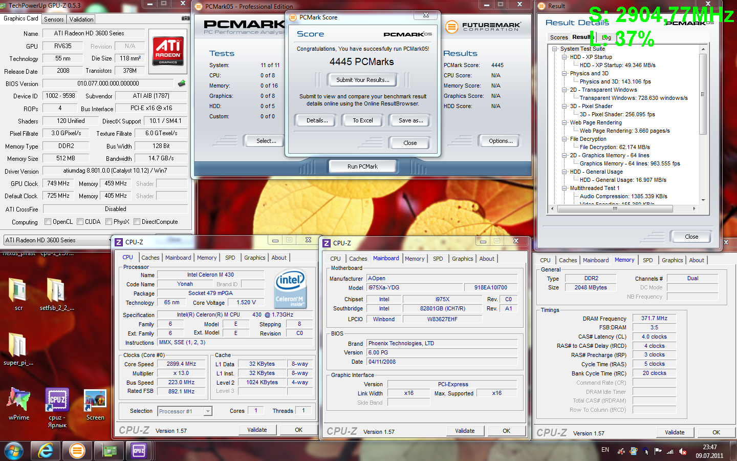Collapse the 2D - Transparent Windows node
The image size is (737, 461).
[565, 90]
